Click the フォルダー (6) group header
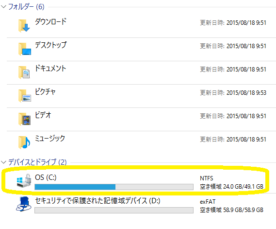 [x=26, y=7]
